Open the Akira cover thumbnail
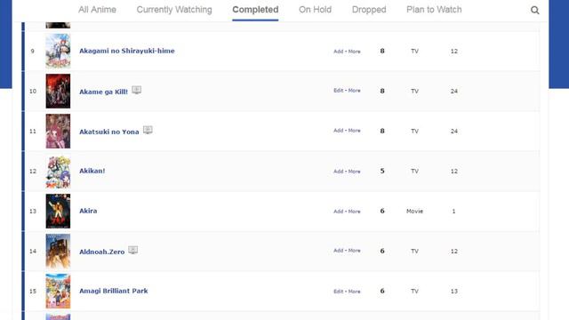The image size is (569, 320). tap(58, 211)
